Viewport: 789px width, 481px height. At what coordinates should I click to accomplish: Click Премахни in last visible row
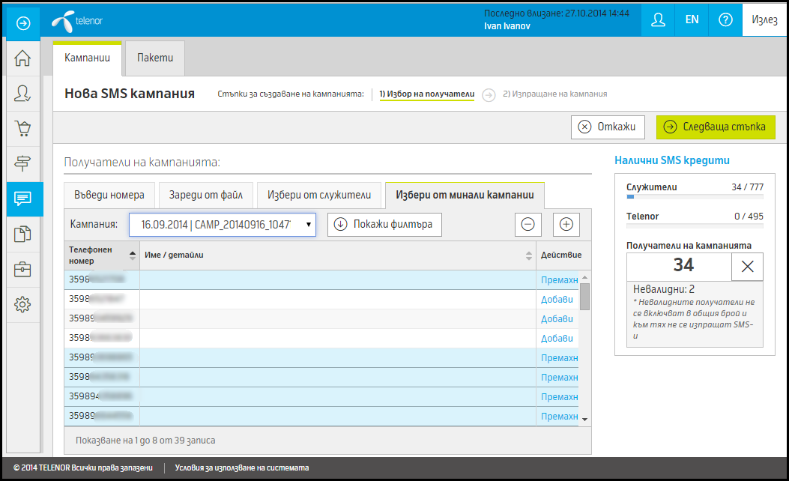coord(559,417)
